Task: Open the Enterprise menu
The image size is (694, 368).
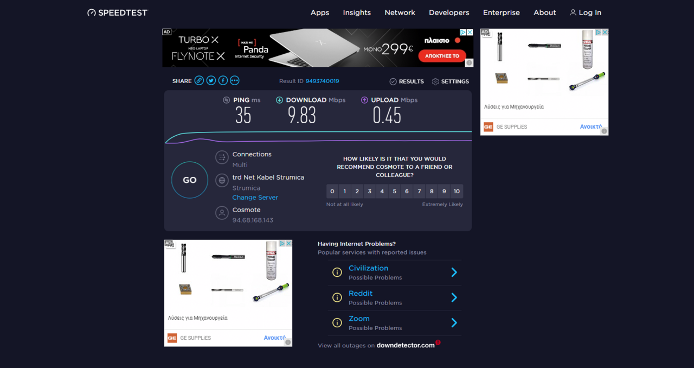Action: (502, 12)
